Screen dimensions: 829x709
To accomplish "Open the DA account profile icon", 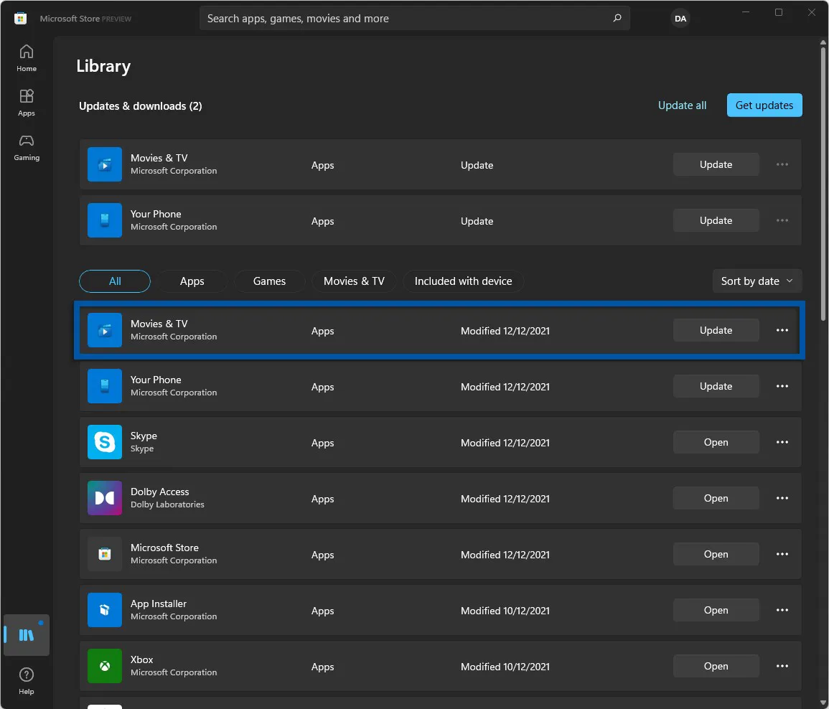I will (x=680, y=19).
